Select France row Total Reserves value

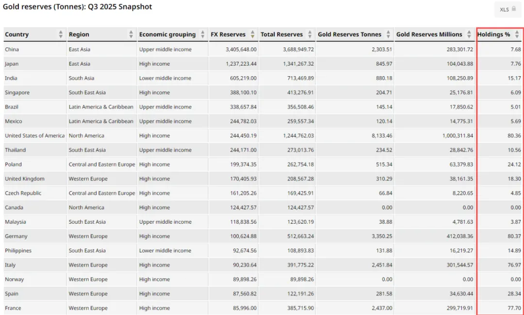(x=300, y=308)
